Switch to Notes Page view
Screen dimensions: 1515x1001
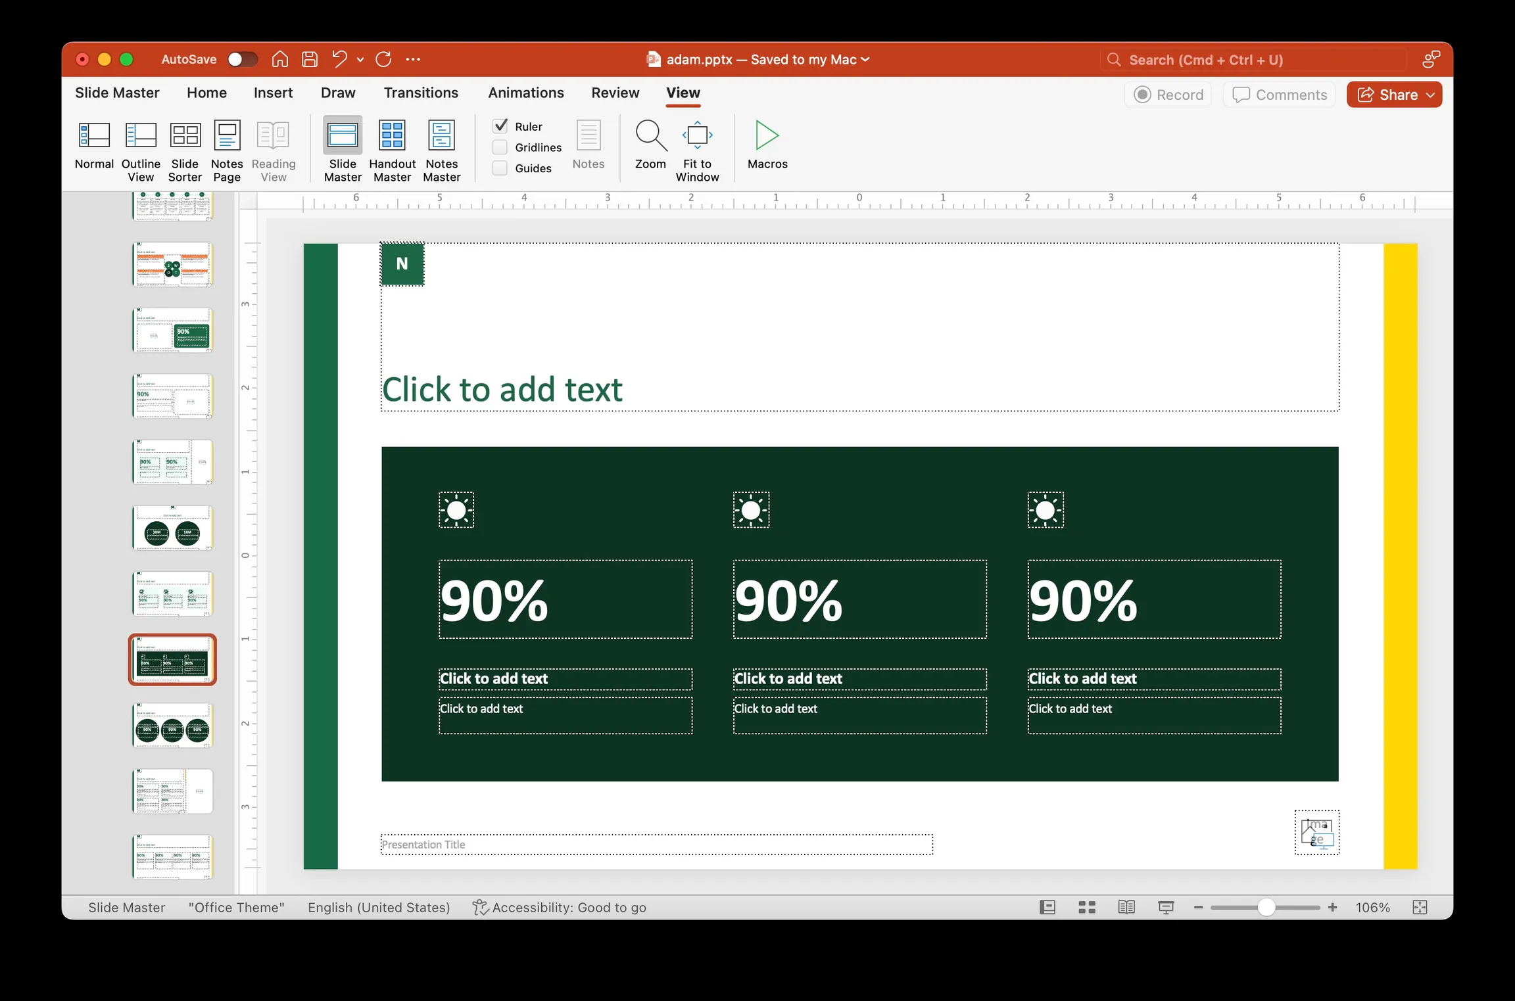tap(227, 151)
